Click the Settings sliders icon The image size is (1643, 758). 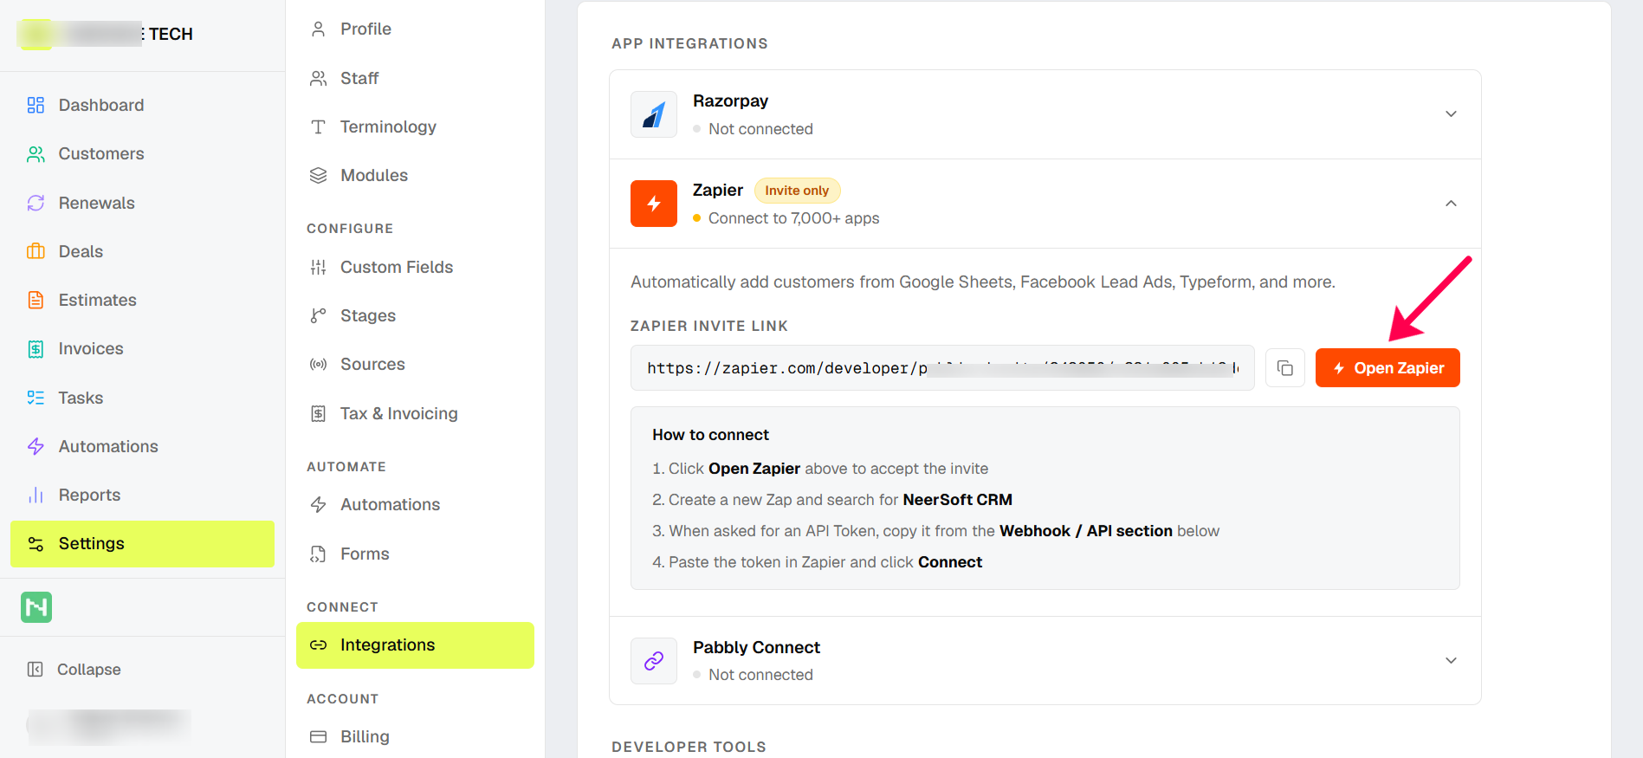pyautogui.click(x=36, y=544)
